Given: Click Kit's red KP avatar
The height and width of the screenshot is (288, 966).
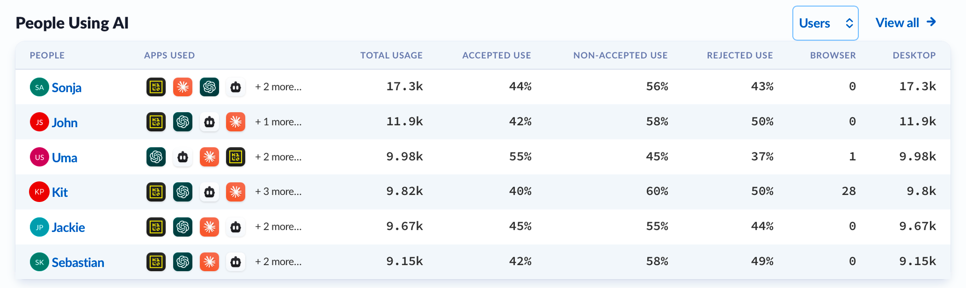Looking at the screenshot, I should 39,192.
